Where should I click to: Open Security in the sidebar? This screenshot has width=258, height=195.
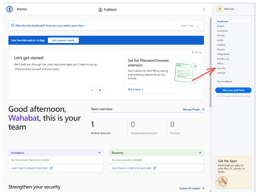click(x=221, y=68)
